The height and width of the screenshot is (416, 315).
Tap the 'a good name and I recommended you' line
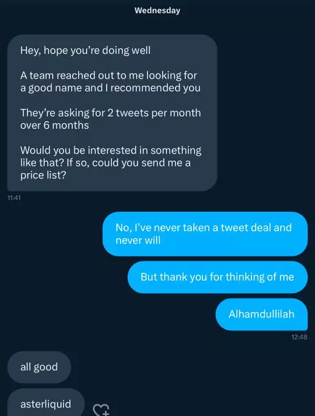pos(110,88)
